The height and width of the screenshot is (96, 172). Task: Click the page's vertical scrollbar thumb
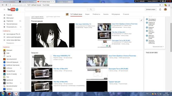point(171,37)
